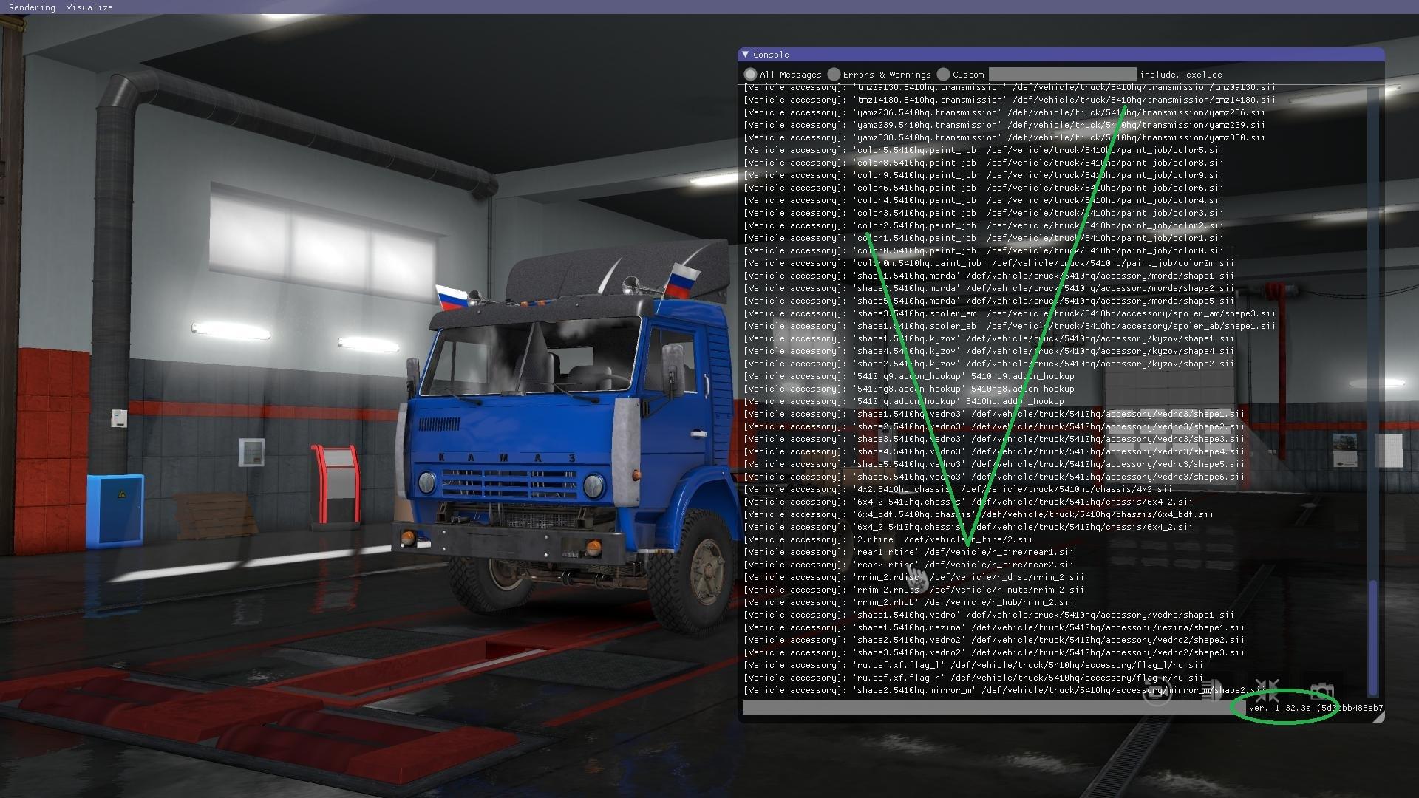This screenshot has height=798, width=1419.
Task: Click the rotate camera icon
Action: tap(1157, 693)
